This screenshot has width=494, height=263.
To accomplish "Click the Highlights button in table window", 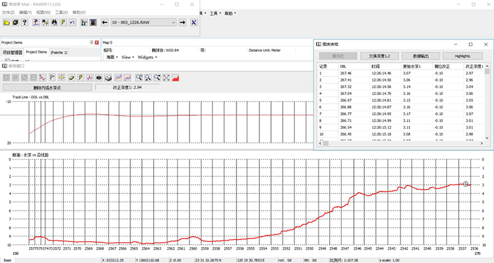I will click(462, 55).
